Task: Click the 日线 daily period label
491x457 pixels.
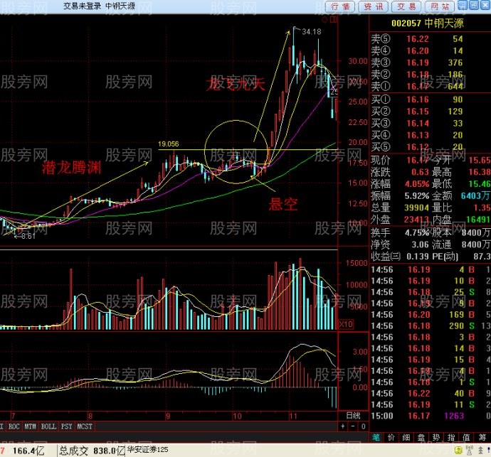Action: pyautogui.click(x=353, y=416)
